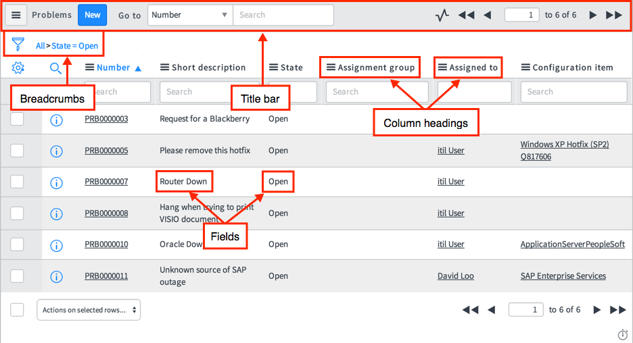Viewport: 633px width, 343px height.
Task: Click the All breadcrumb filter
Action: 40,46
